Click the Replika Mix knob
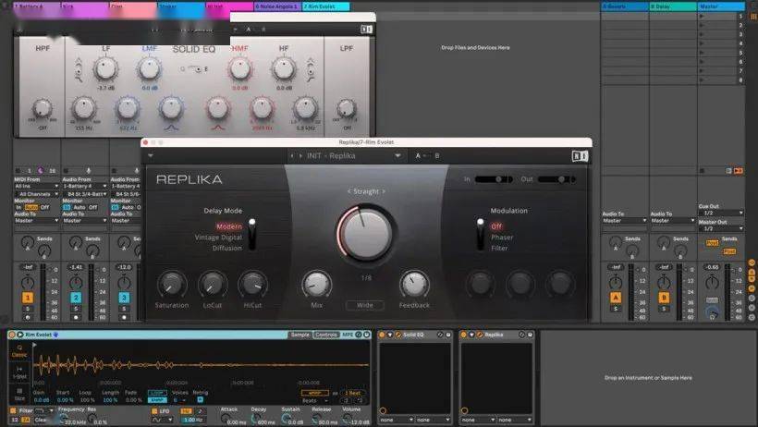 click(x=316, y=284)
